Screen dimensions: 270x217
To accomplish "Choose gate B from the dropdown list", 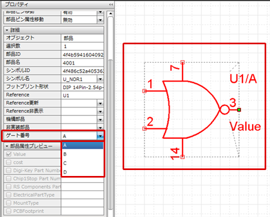I will click(x=83, y=154).
